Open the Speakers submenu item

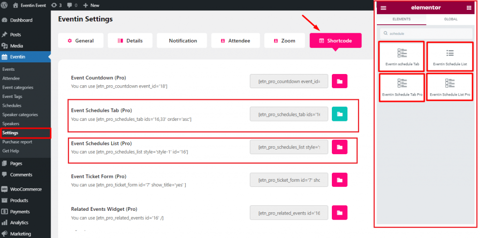[x=11, y=124]
